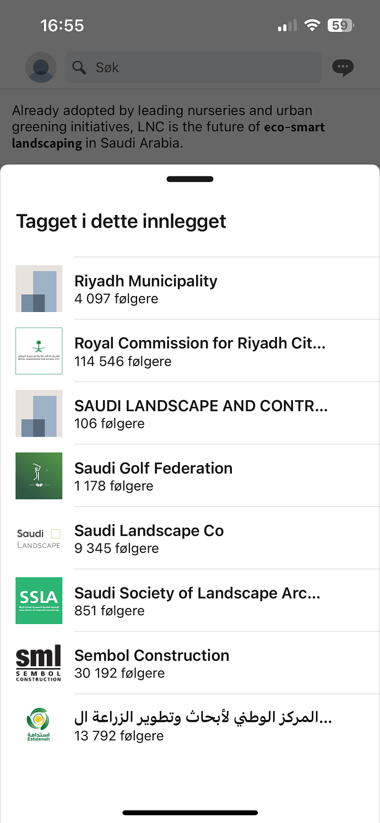Open the Riyadh Municipality placeholder logo
Screen dimensions: 380x823
39,289
